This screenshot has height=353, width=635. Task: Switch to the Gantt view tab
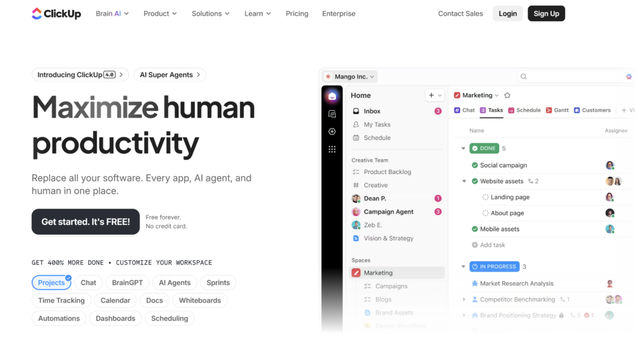pos(557,110)
